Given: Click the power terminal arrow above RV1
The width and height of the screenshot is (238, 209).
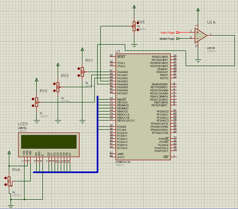Looking at the screenshot, I should click(82, 49).
